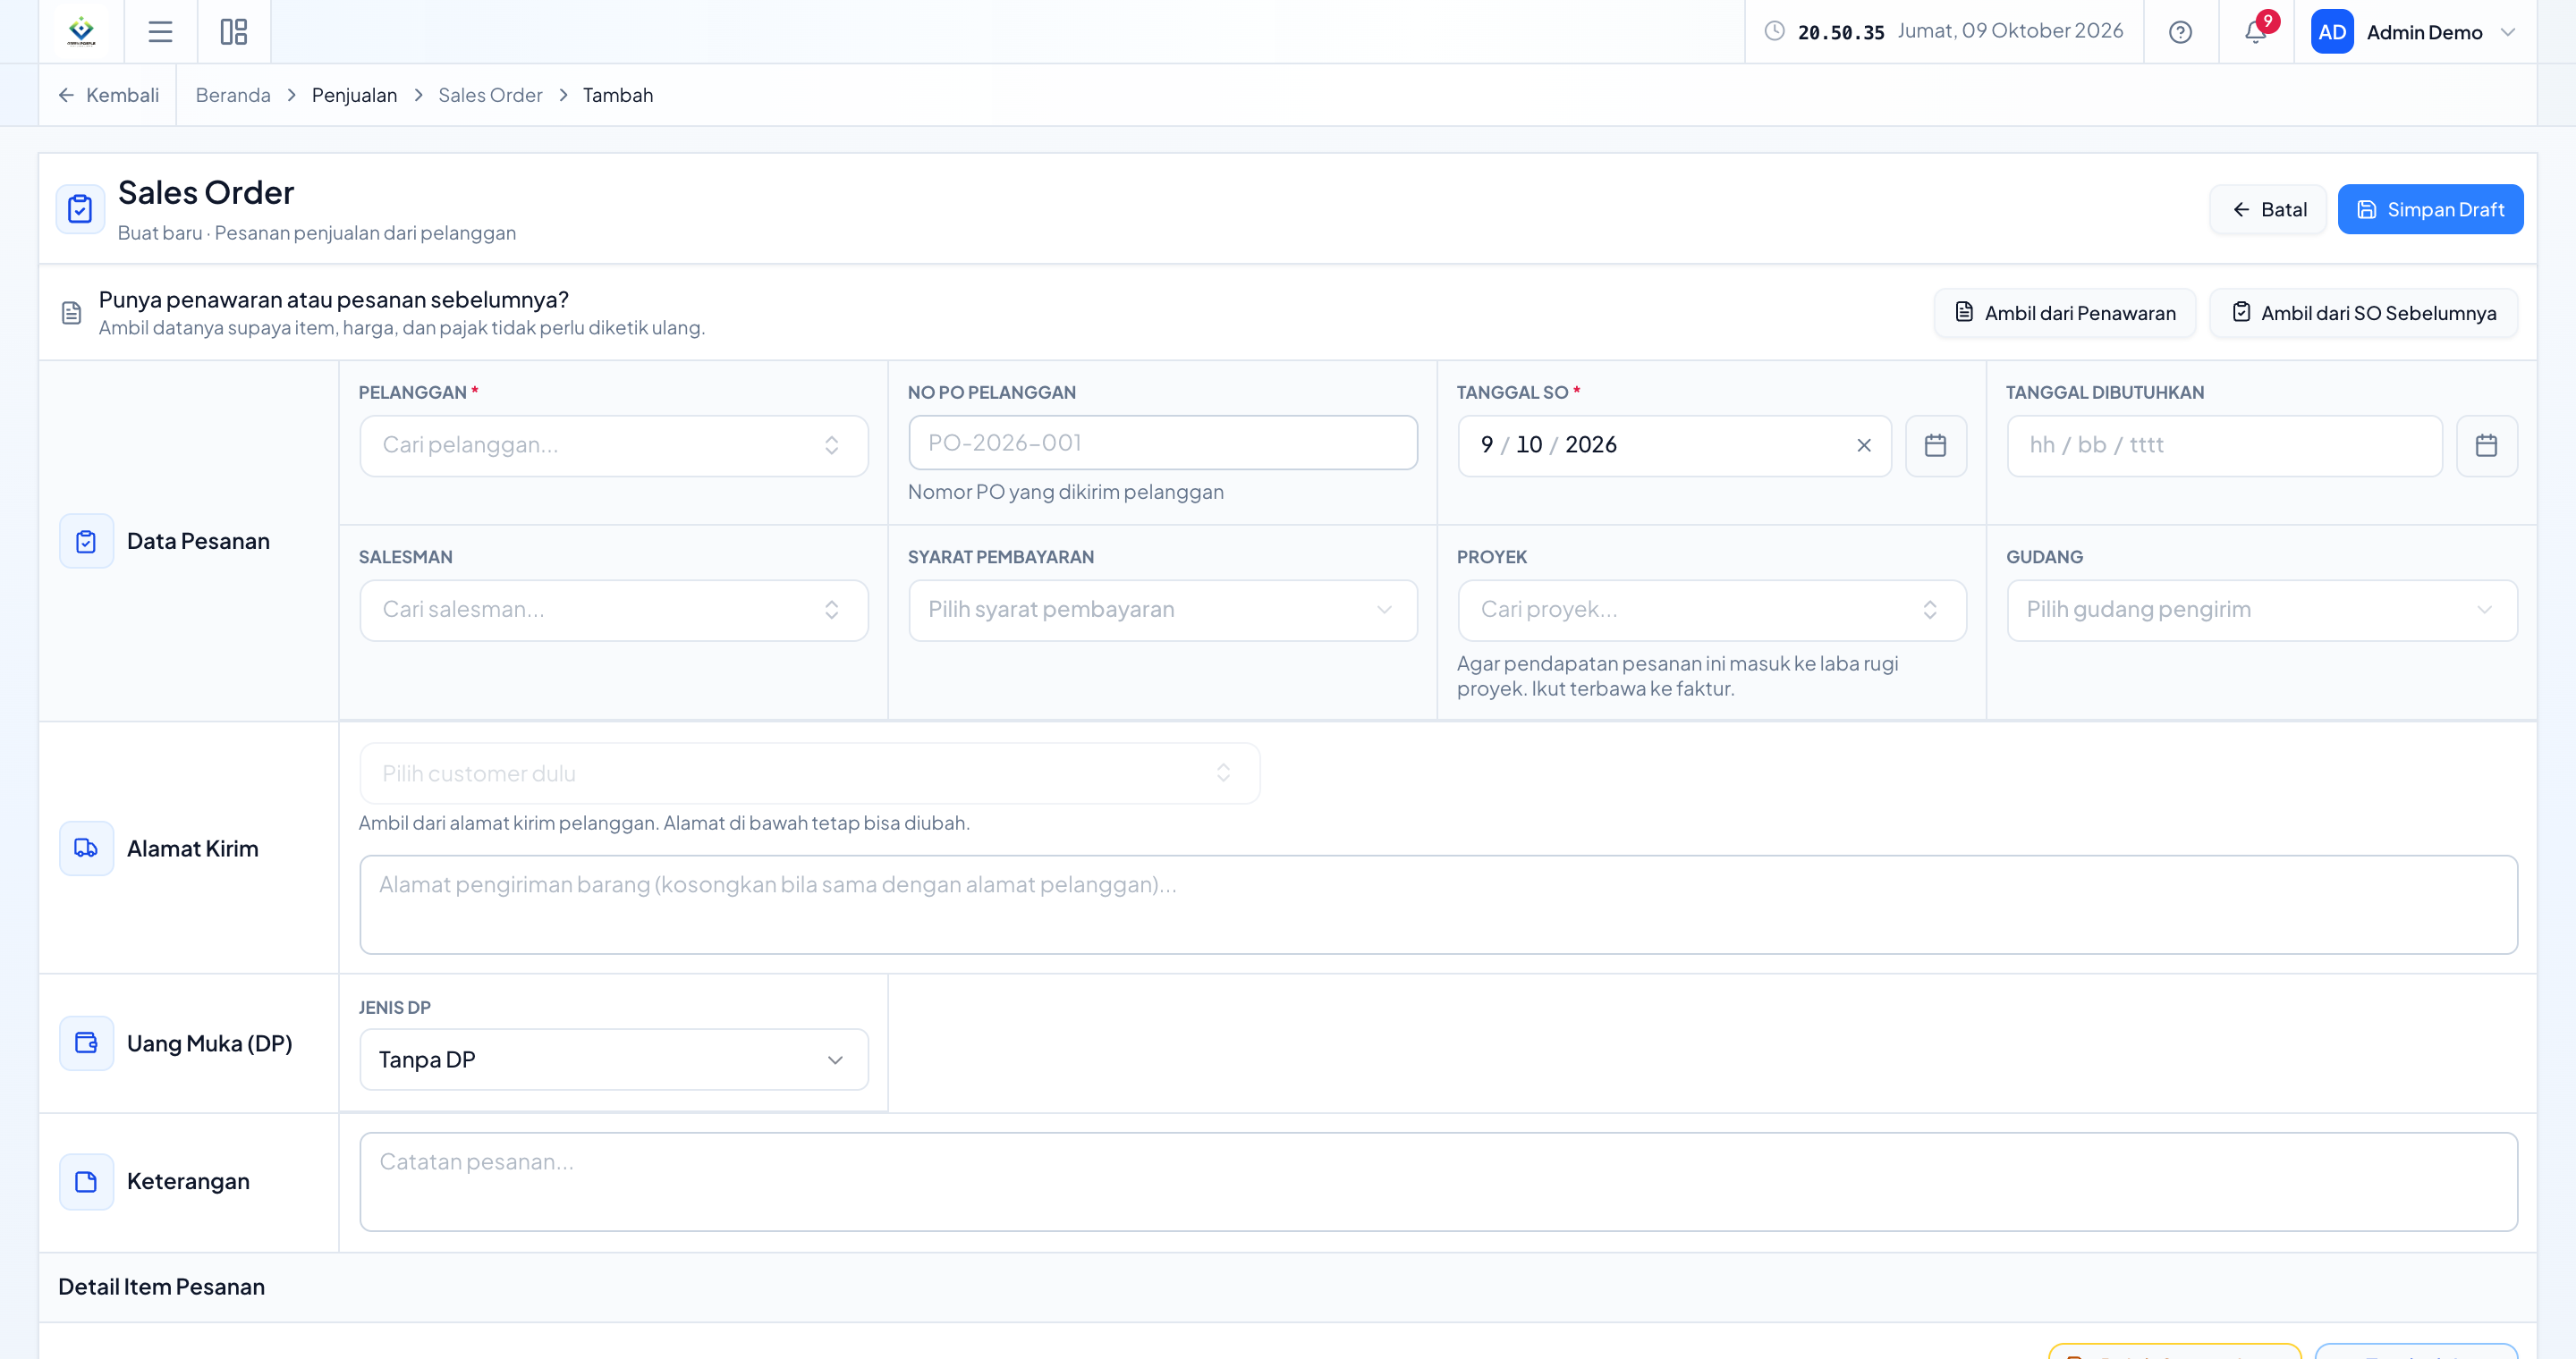Viewport: 2576px width, 1359px height.
Task: Go to Beranda breadcrumb
Action: click(x=233, y=95)
